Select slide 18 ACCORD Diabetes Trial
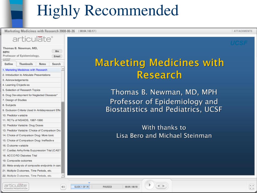Image resolution: width=257 pixels, height=193 pixels. pos(31,156)
